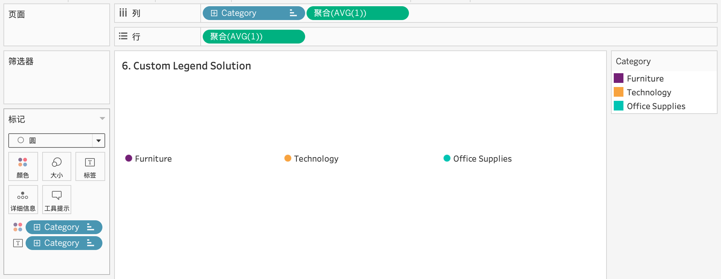Click the Tooltip (工具提示) marks card
This screenshot has height=279, width=721.
coord(57,200)
